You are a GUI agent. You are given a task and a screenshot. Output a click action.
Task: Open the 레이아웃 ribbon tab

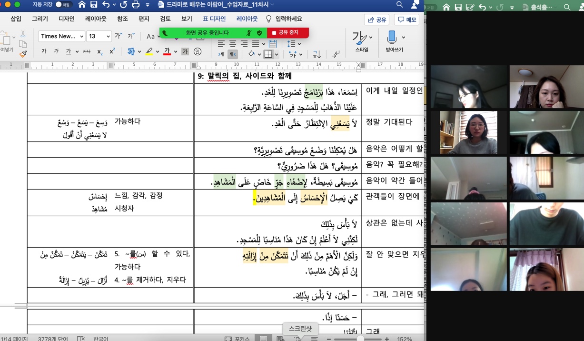coord(96,19)
